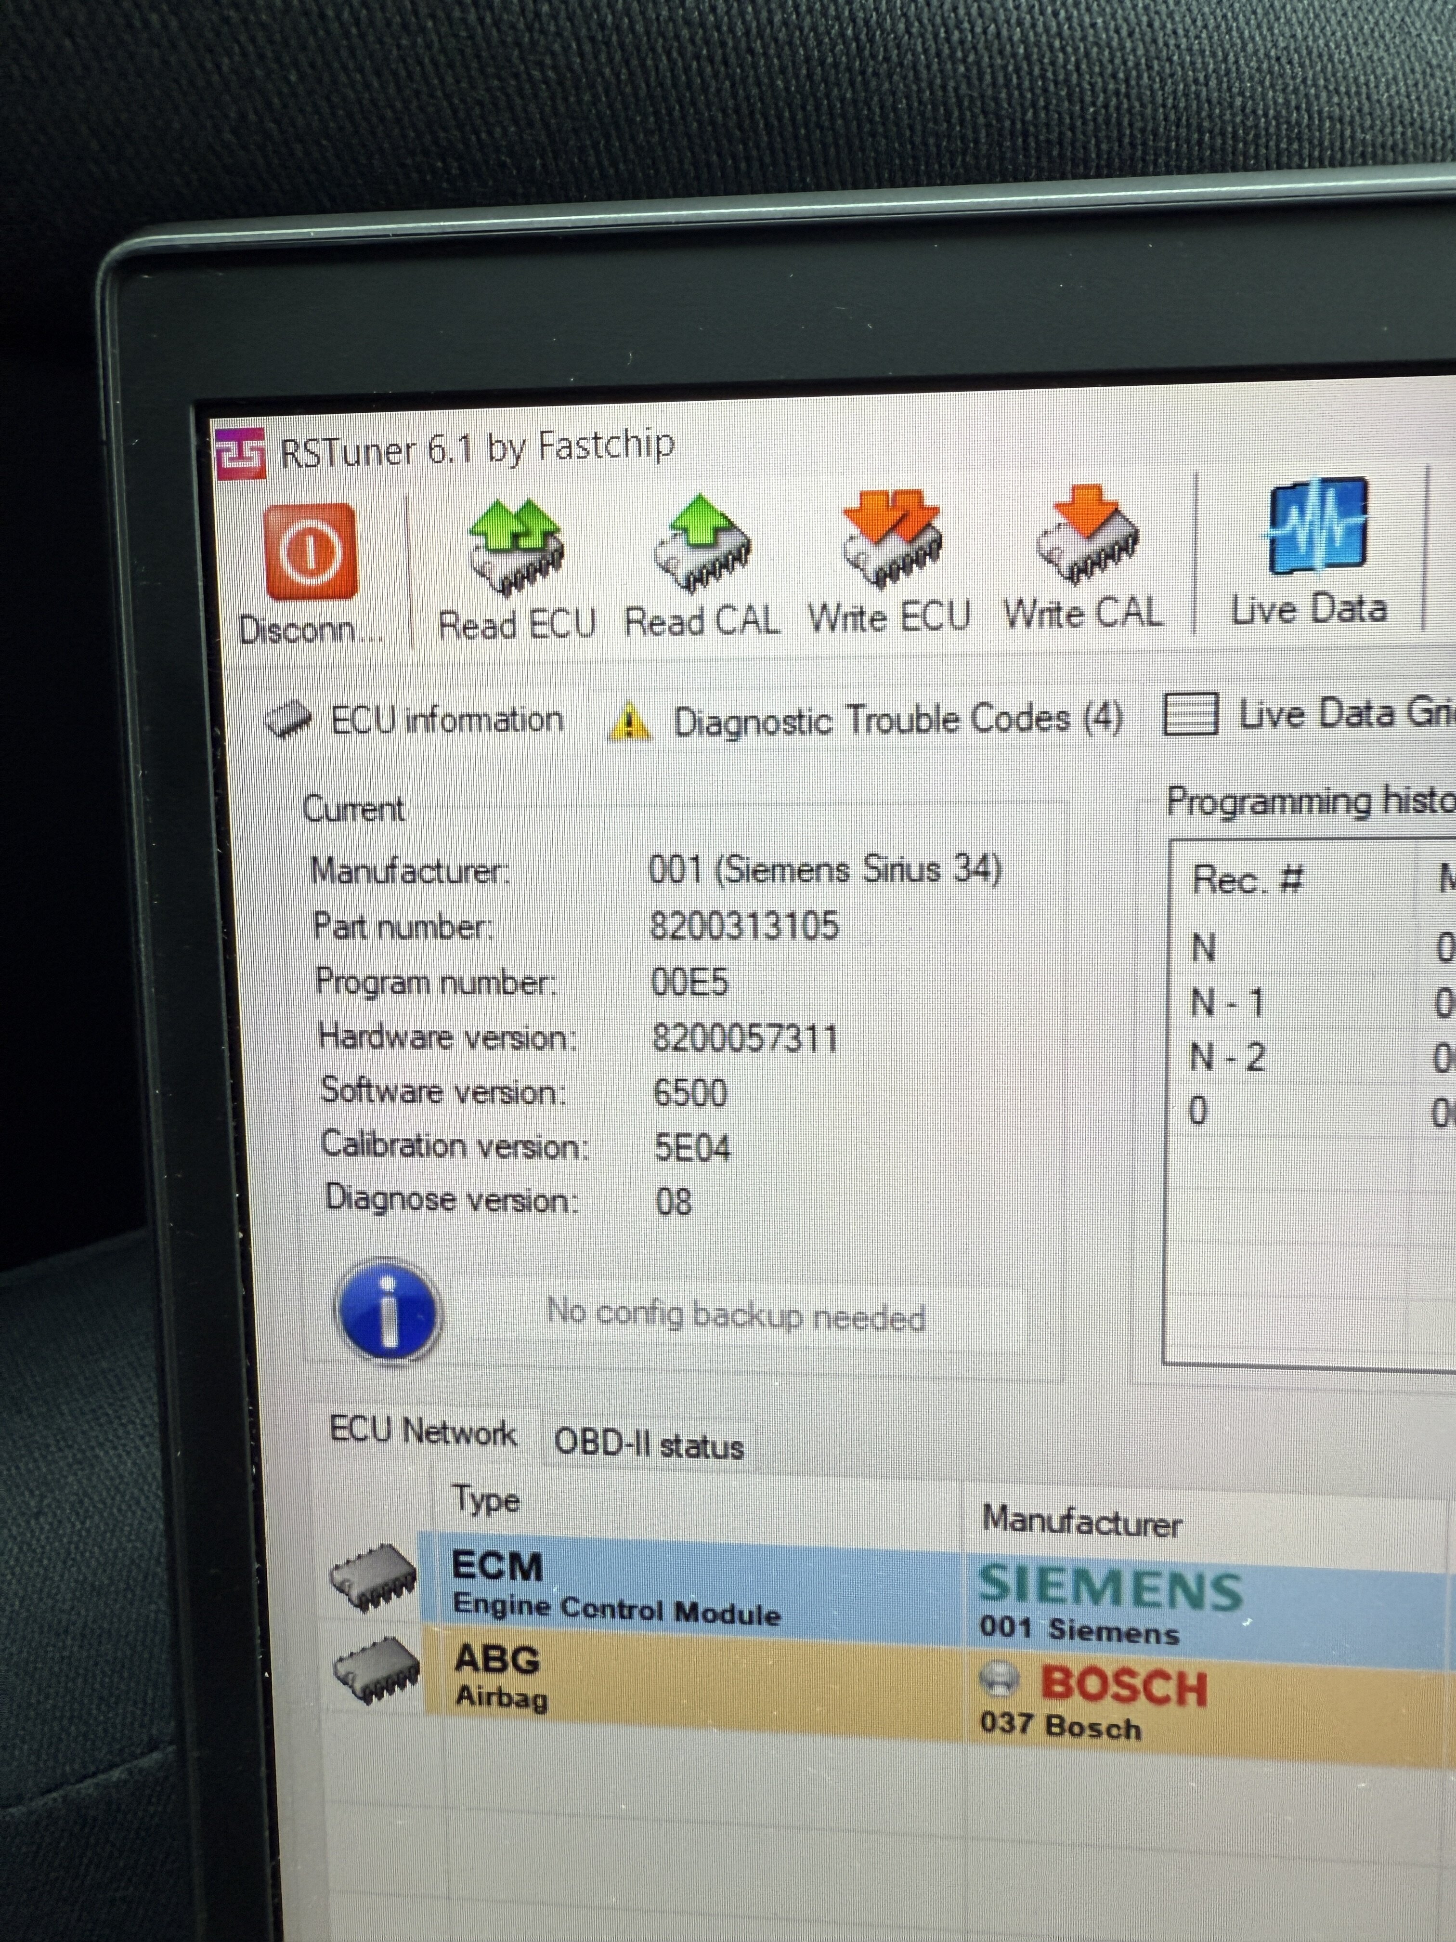Click the Rec. # column header
1456x1942 pixels.
[1248, 879]
